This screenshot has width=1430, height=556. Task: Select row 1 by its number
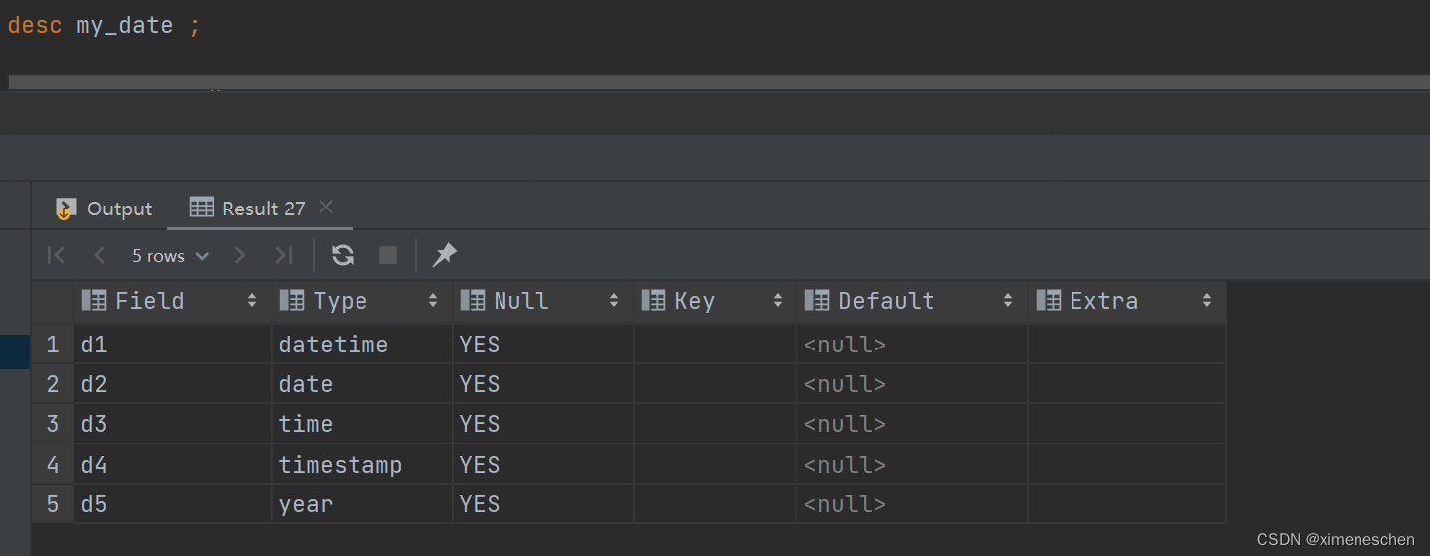52,345
